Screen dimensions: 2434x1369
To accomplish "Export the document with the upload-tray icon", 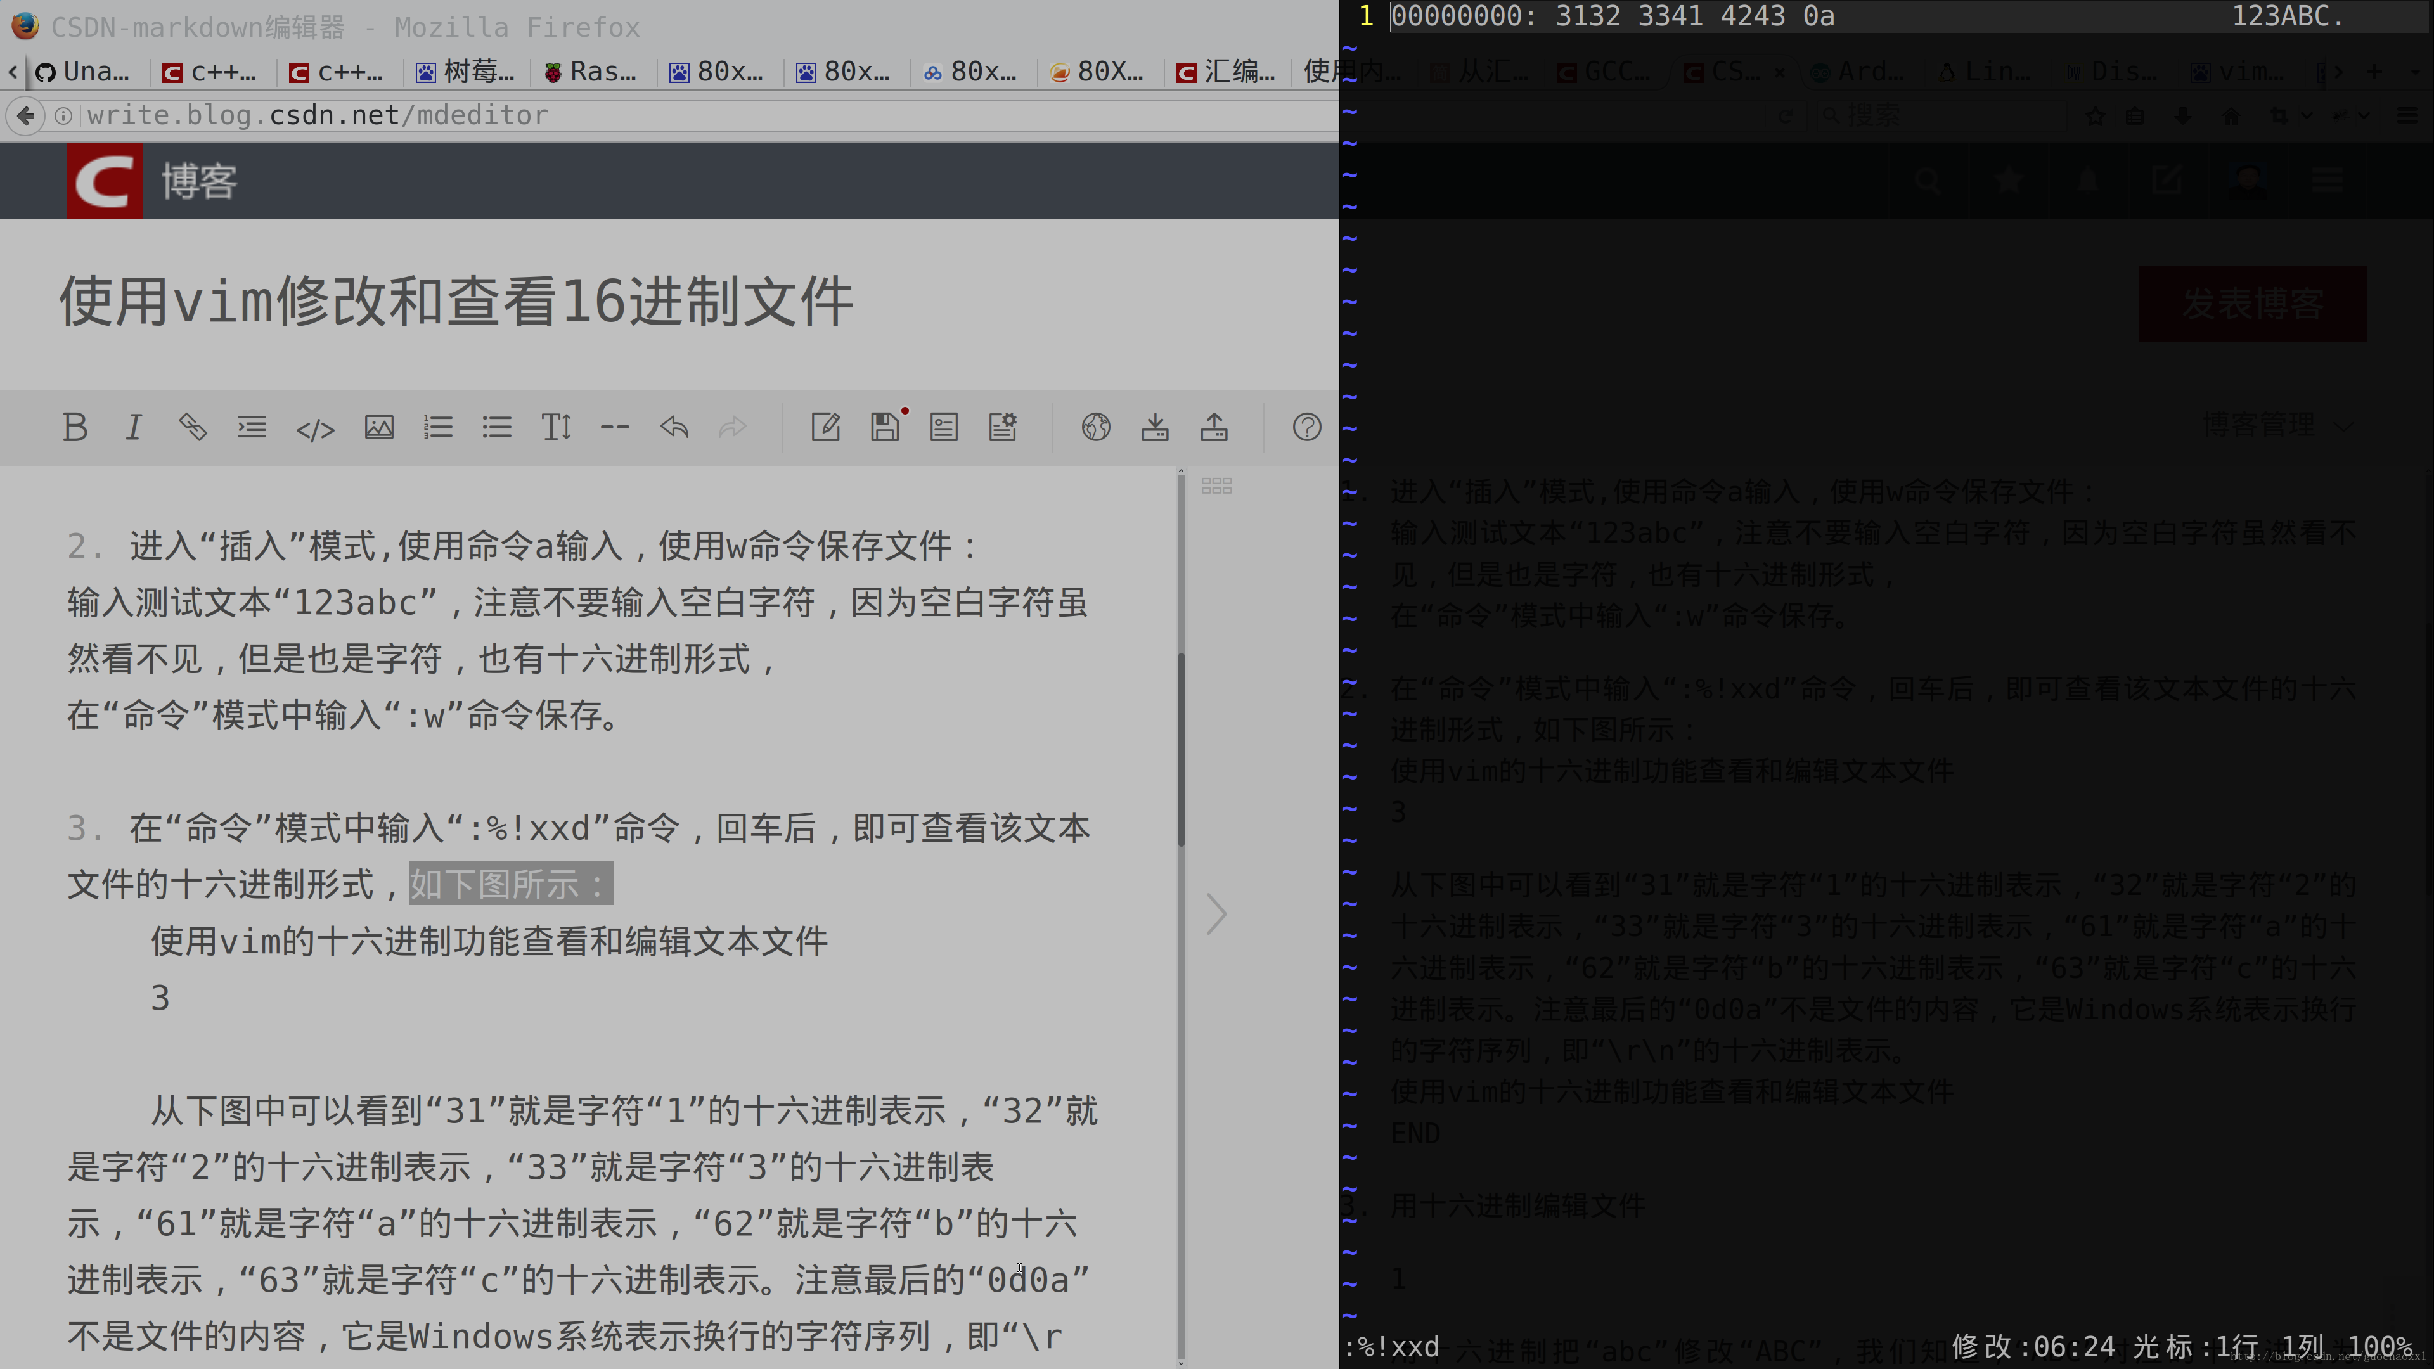I will (1214, 427).
